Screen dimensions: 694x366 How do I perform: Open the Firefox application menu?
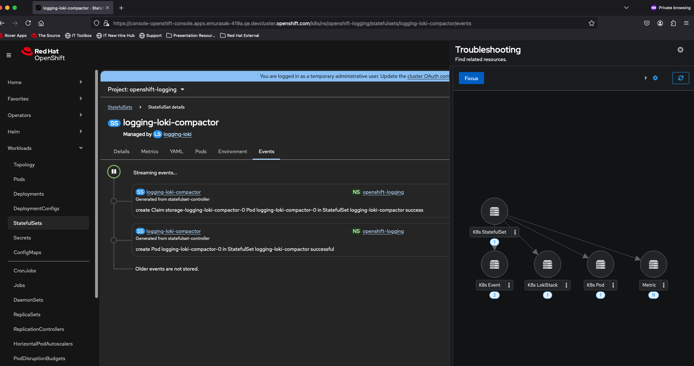pyautogui.click(x=686, y=23)
